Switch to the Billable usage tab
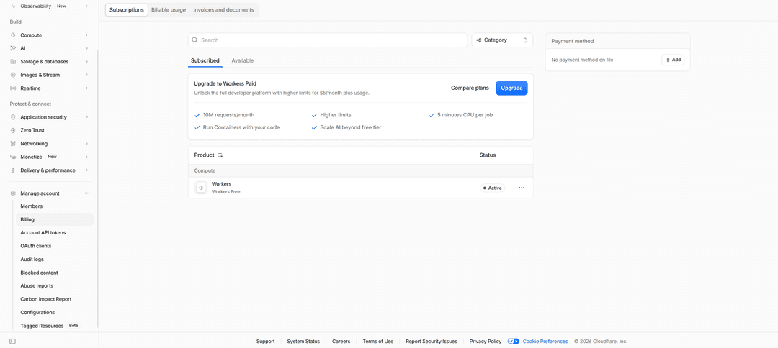 169,10
